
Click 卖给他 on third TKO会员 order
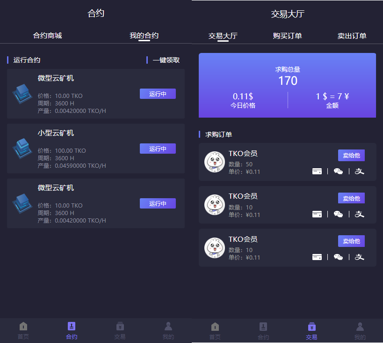(x=352, y=241)
